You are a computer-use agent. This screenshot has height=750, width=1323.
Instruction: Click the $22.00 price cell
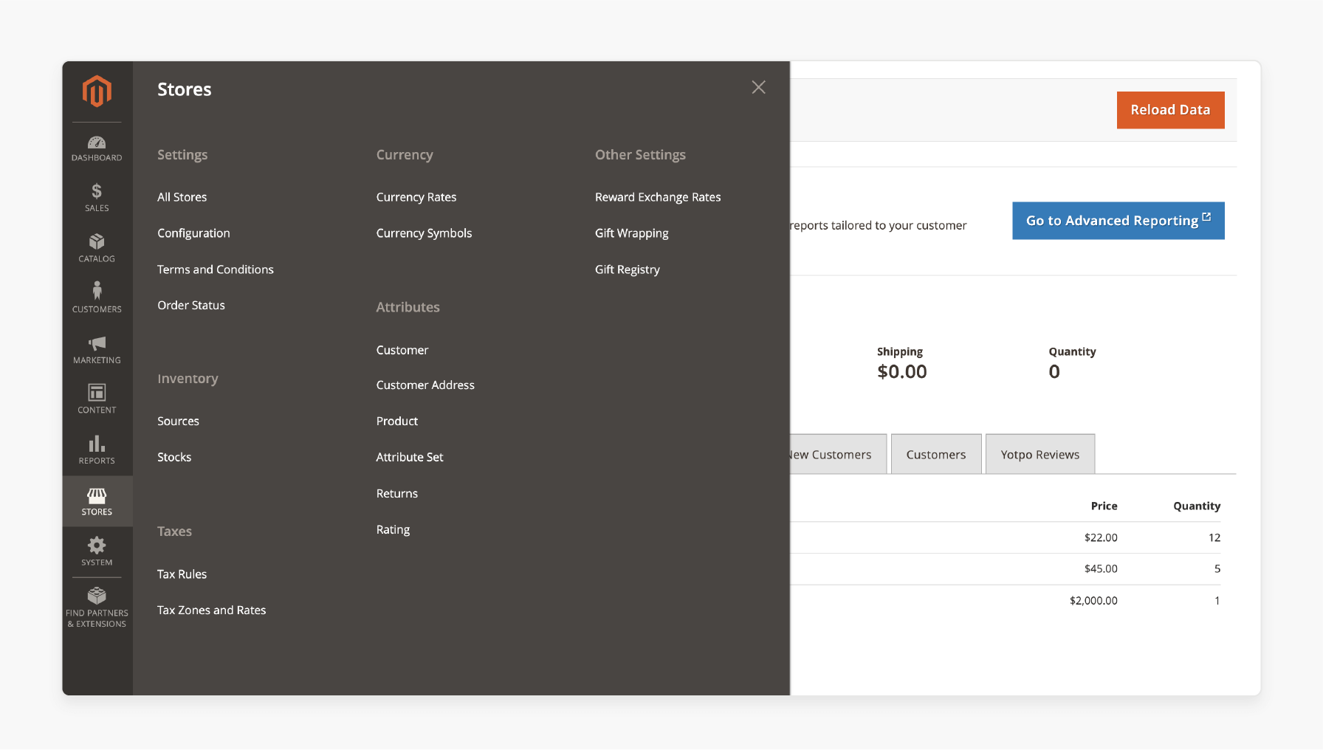[x=1100, y=538]
